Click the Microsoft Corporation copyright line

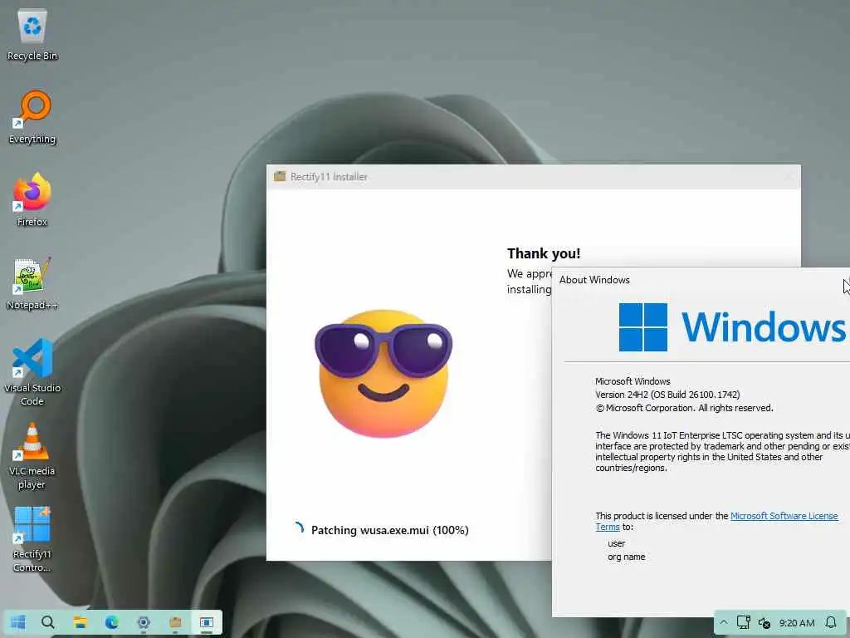tap(684, 408)
